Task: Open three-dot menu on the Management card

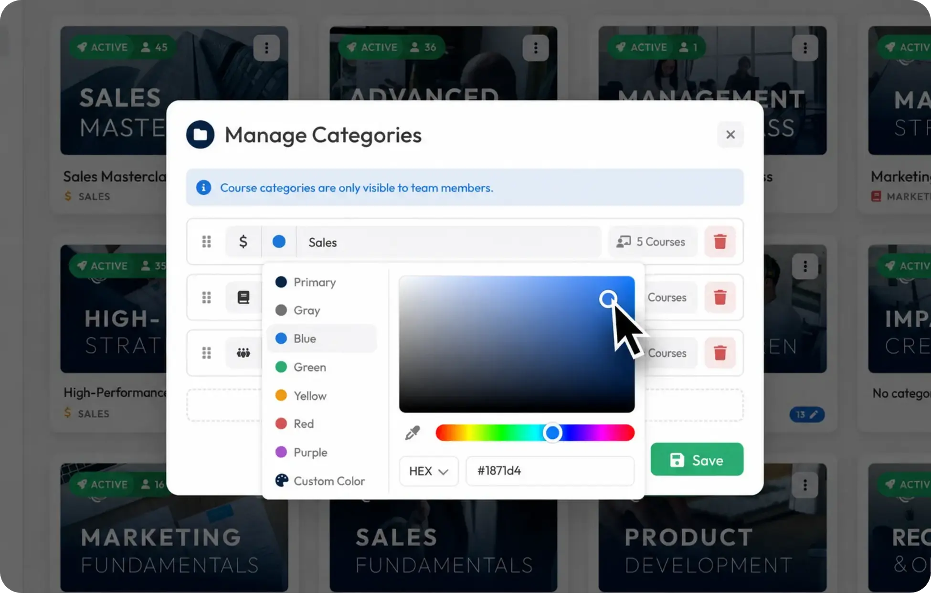Action: [x=805, y=48]
